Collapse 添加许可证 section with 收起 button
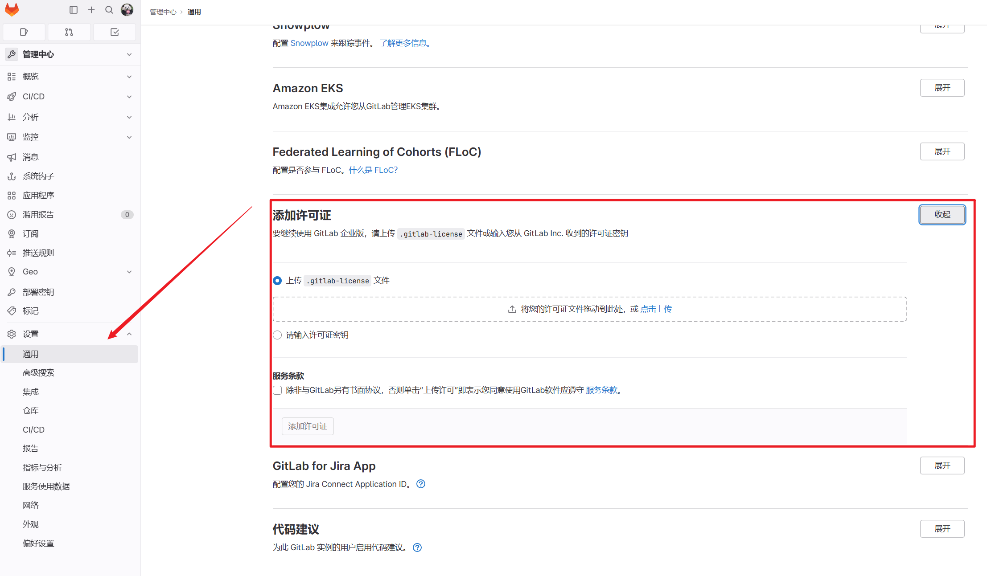Image resolution: width=987 pixels, height=576 pixels. (x=942, y=215)
